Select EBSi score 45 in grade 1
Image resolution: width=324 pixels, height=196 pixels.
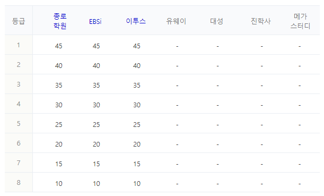97,46
